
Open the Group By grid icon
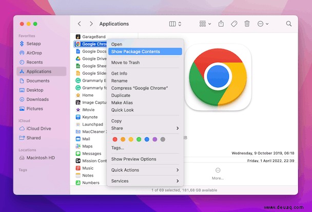pyautogui.click(x=203, y=24)
